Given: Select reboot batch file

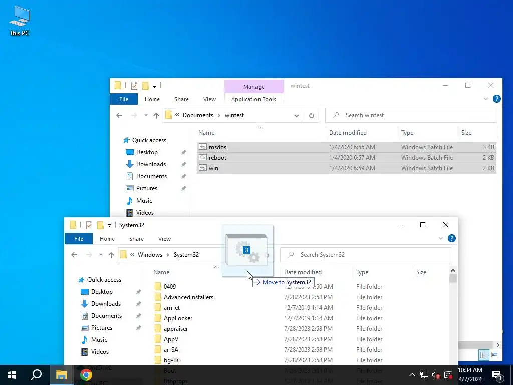Looking at the screenshot, I should [x=347, y=157].
